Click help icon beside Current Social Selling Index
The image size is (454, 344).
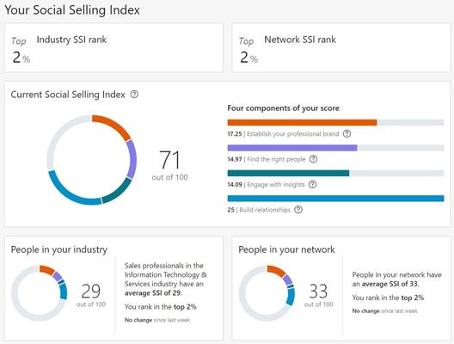pyautogui.click(x=134, y=94)
